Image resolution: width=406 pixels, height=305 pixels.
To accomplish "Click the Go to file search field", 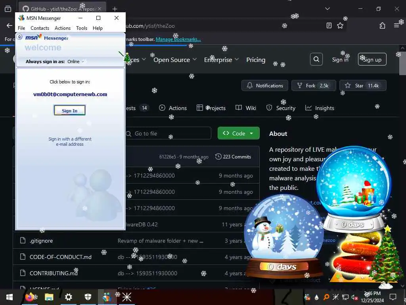I will pos(168,133).
